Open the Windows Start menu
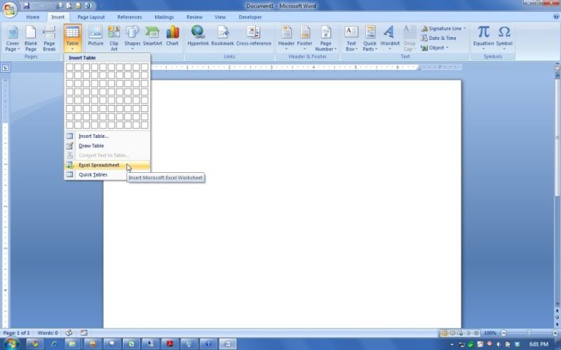The image size is (561, 350). click(x=11, y=344)
